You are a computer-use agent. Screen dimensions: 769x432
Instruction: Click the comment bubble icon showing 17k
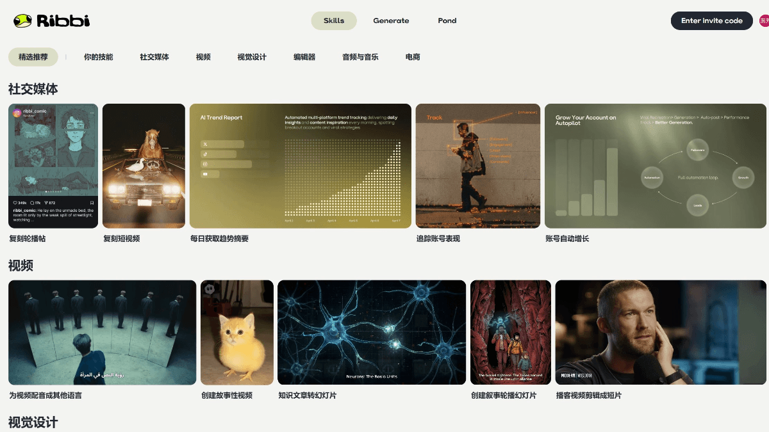(33, 202)
